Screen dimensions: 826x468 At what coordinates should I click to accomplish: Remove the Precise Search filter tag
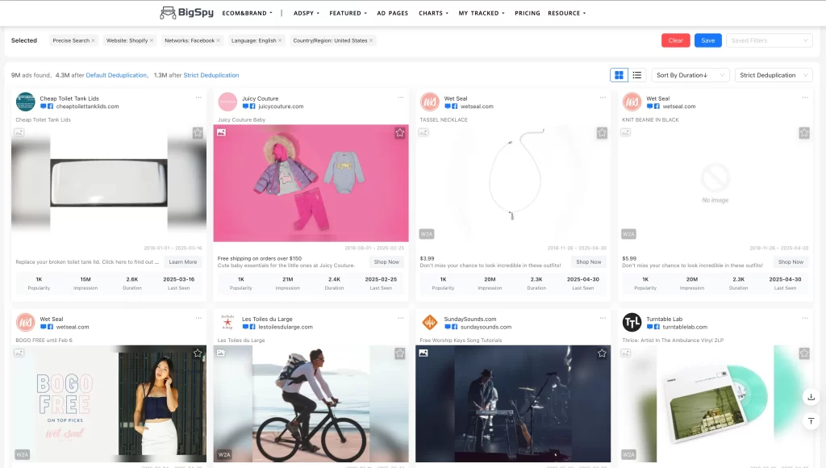click(x=94, y=40)
